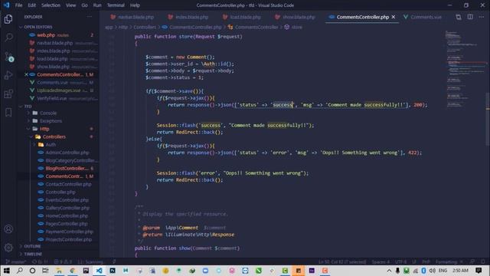Open File Explorer from the taskbar
The image size is (490, 276).
click(59, 271)
